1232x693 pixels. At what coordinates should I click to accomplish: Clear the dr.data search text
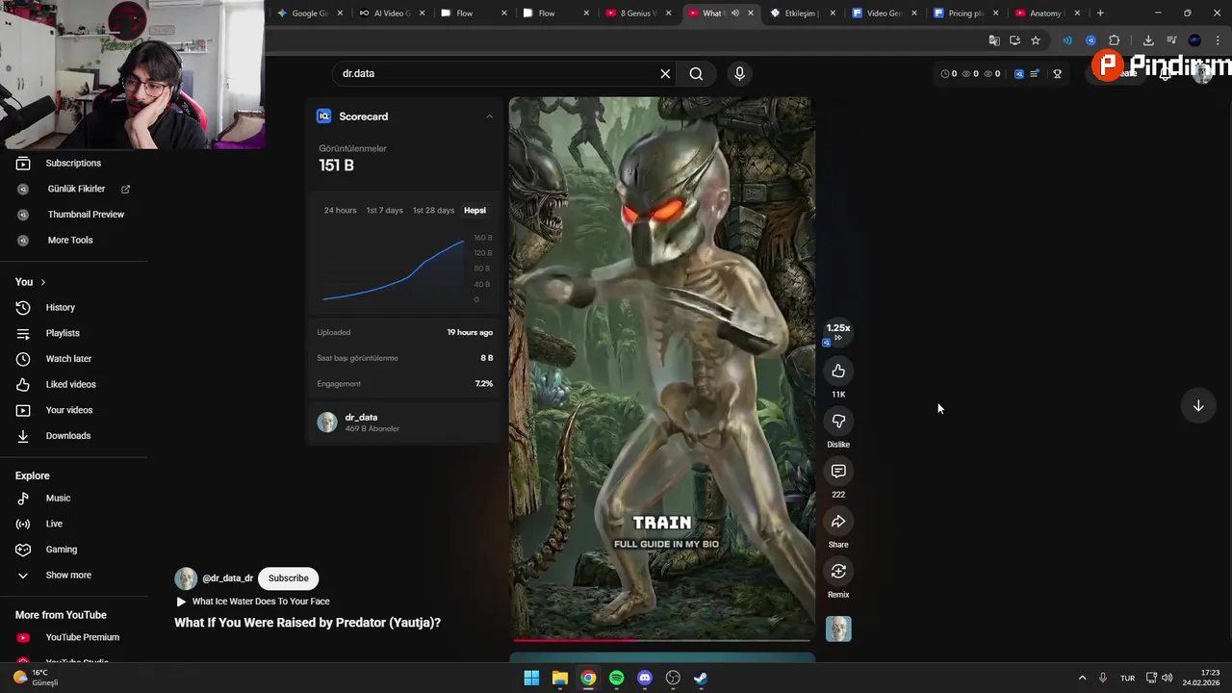[x=665, y=73]
